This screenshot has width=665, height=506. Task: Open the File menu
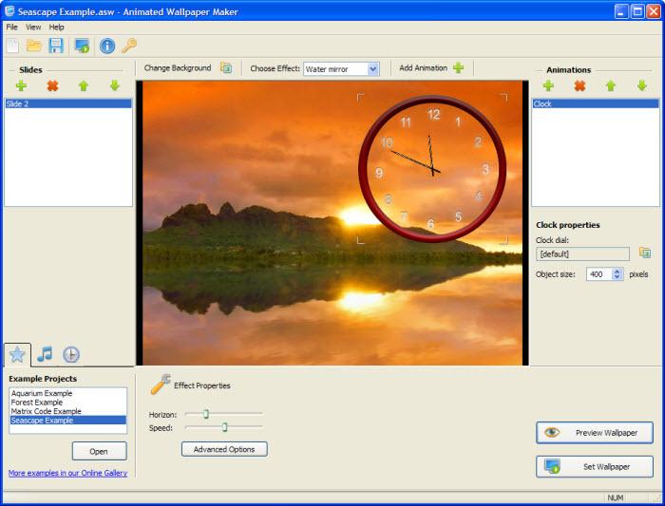click(x=11, y=28)
